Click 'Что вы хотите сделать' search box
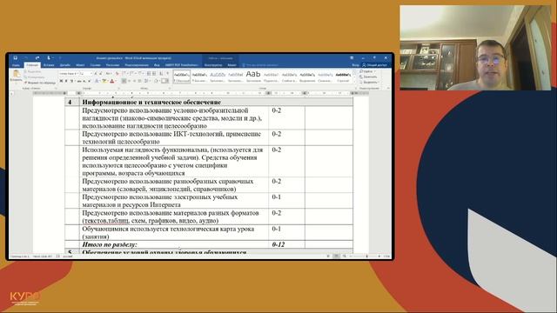This screenshot has height=313, width=557. (x=260, y=65)
